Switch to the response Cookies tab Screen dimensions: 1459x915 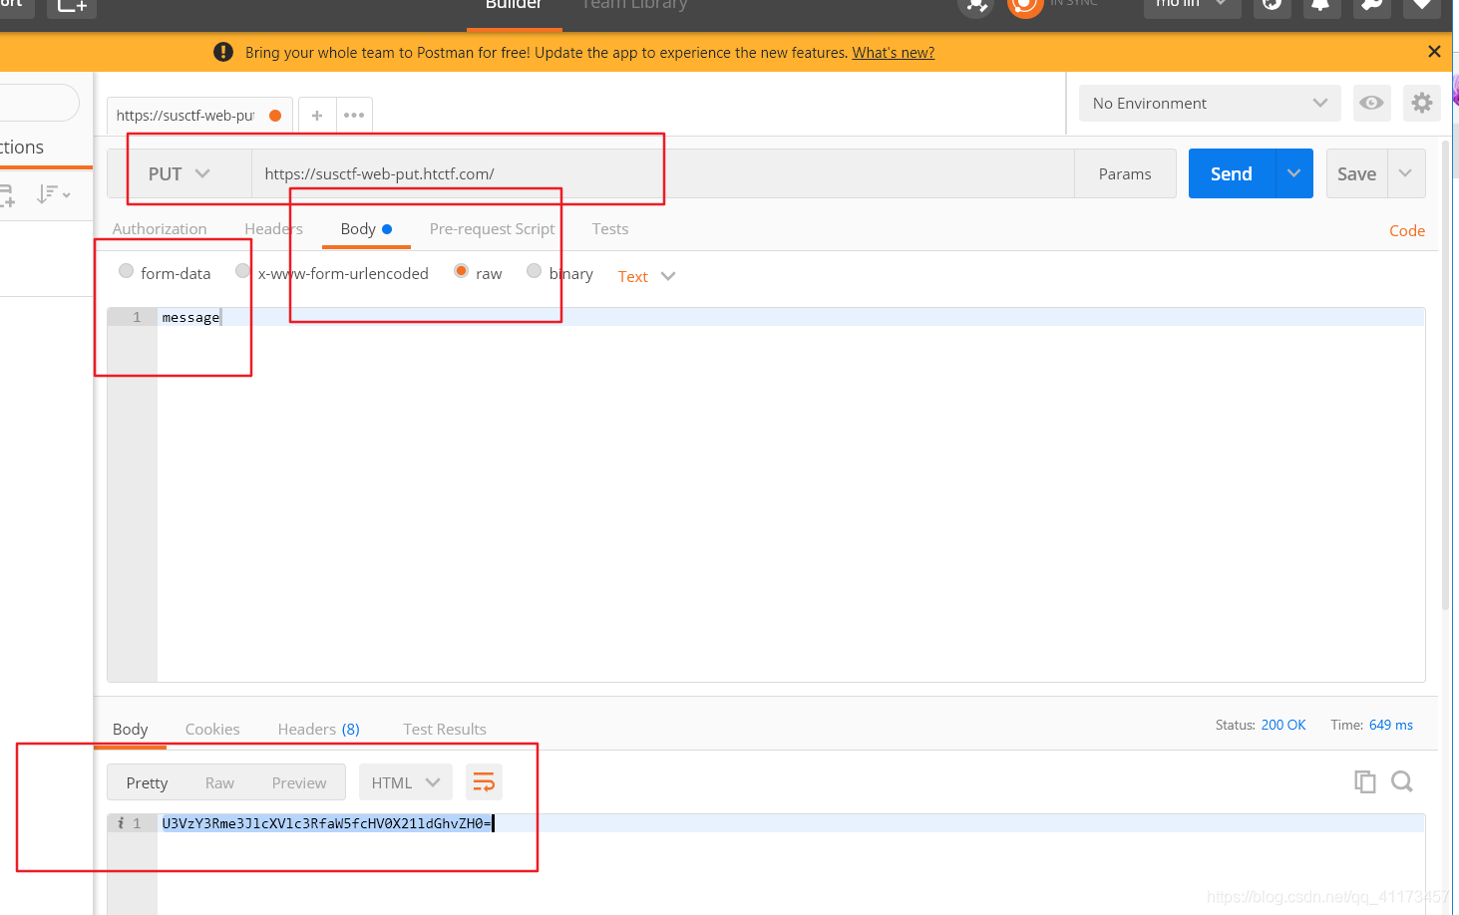click(212, 729)
